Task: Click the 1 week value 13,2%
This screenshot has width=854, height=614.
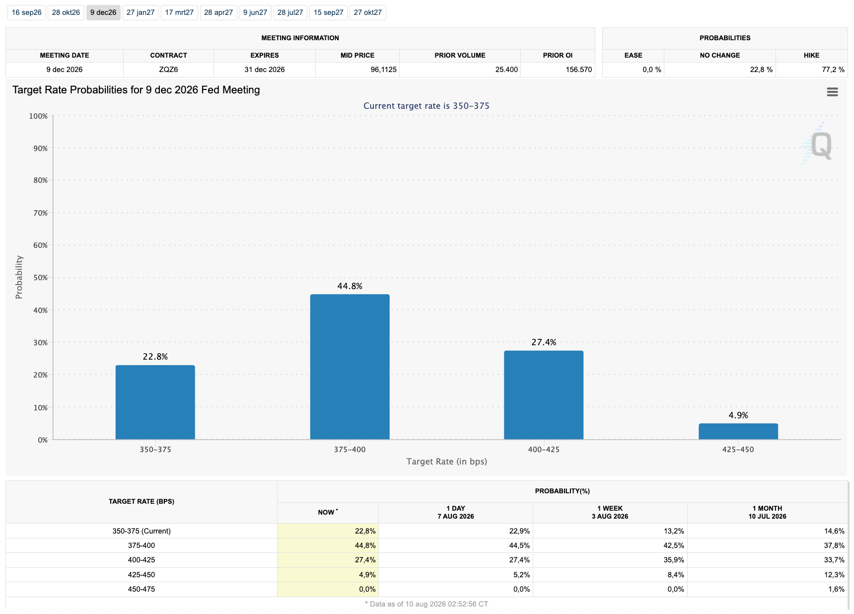Action: coord(674,531)
